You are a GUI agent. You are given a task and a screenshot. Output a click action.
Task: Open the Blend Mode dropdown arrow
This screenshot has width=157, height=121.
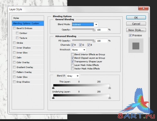(96, 25)
